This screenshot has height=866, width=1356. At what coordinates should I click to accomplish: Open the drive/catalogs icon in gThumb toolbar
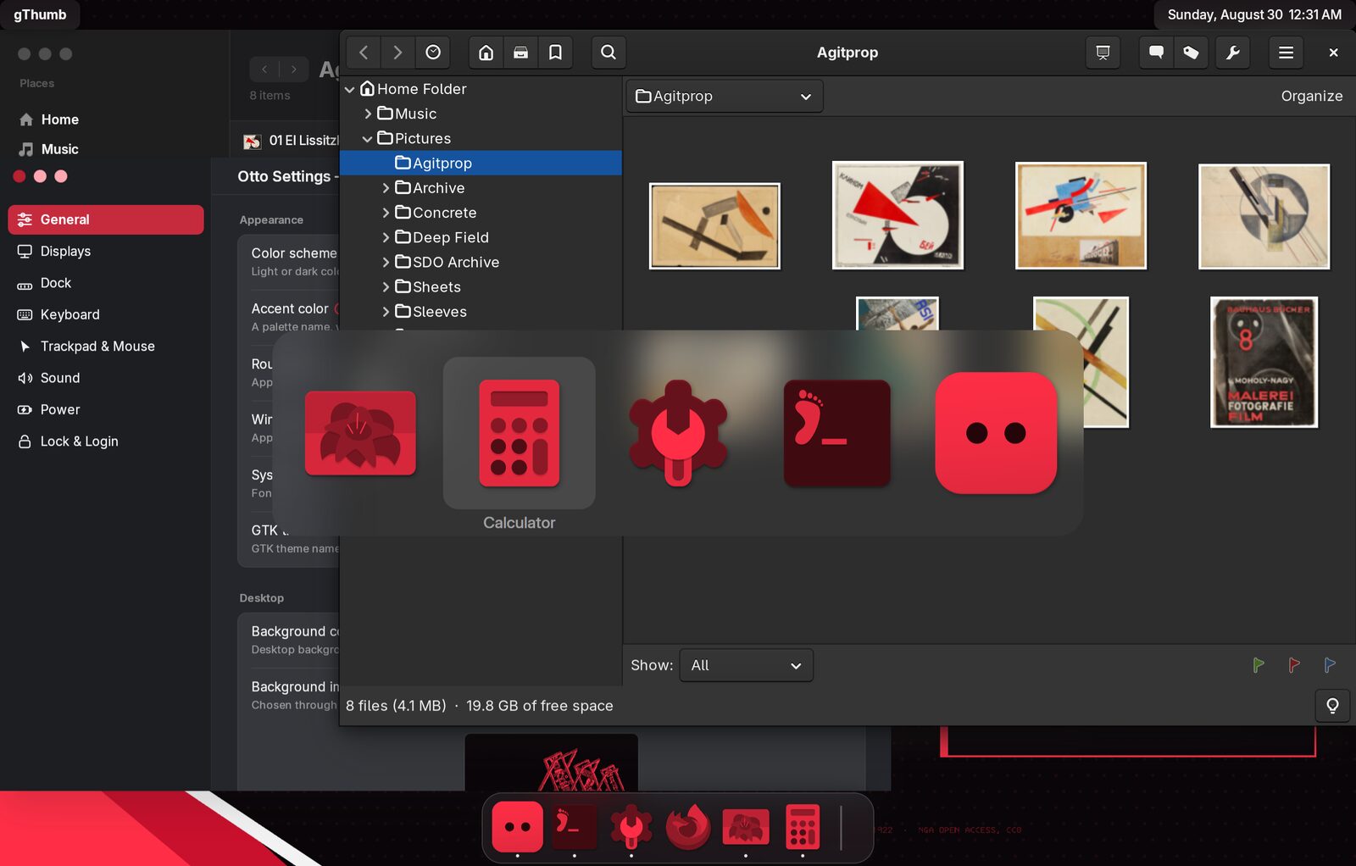521,53
